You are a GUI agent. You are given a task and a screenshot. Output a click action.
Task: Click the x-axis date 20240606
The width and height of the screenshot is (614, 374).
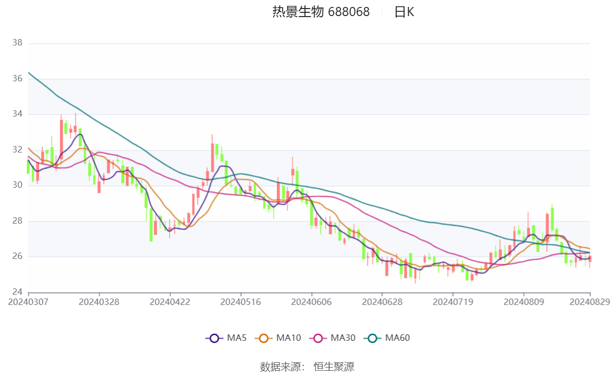(312, 302)
